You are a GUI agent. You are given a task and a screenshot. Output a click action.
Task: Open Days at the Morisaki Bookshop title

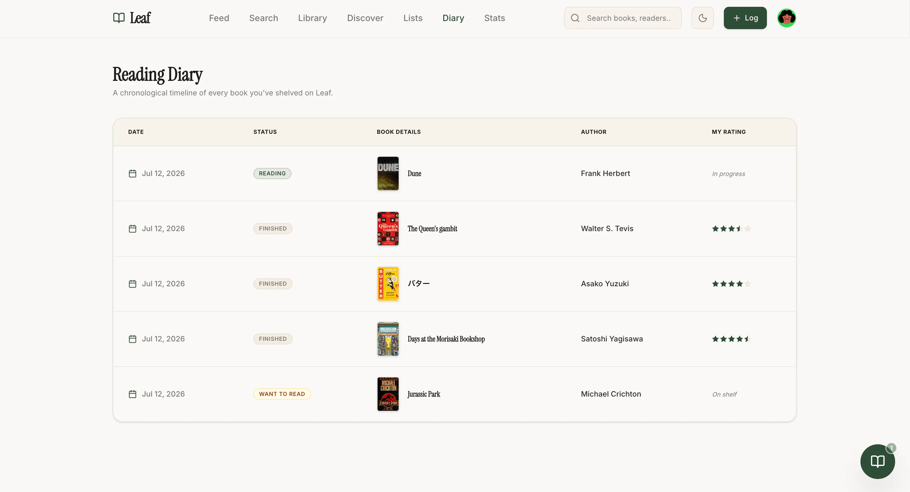tap(446, 339)
